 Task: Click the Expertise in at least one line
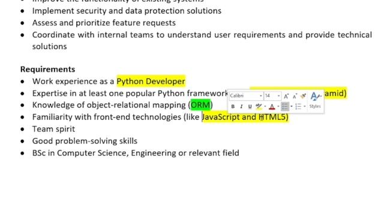coord(130,94)
